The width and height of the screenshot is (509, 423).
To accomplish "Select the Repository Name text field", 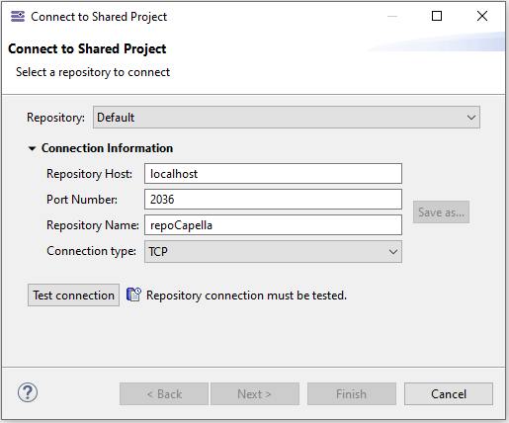I will [273, 225].
